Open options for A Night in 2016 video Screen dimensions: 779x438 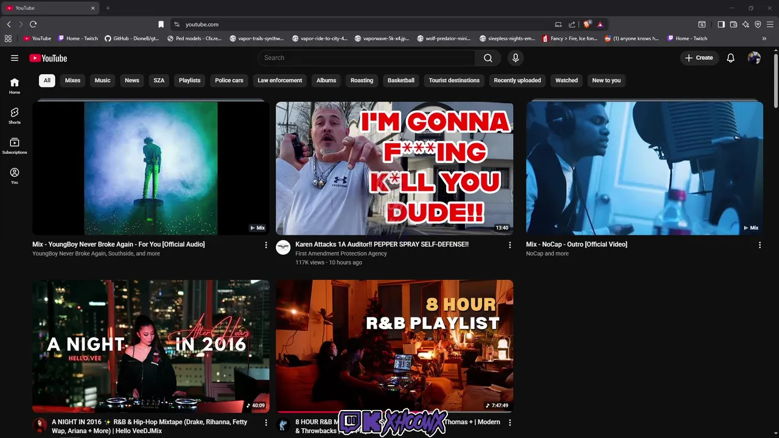tap(266, 422)
